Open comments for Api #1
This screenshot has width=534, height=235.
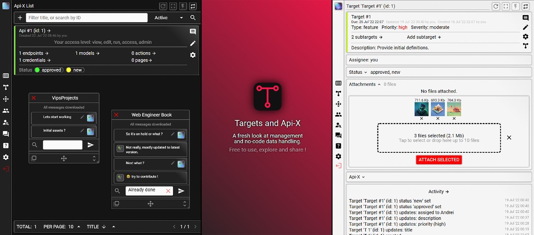pos(193,32)
